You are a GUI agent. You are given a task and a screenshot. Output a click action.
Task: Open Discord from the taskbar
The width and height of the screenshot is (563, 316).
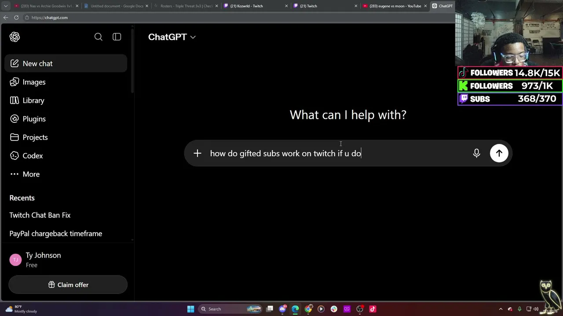(282, 309)
